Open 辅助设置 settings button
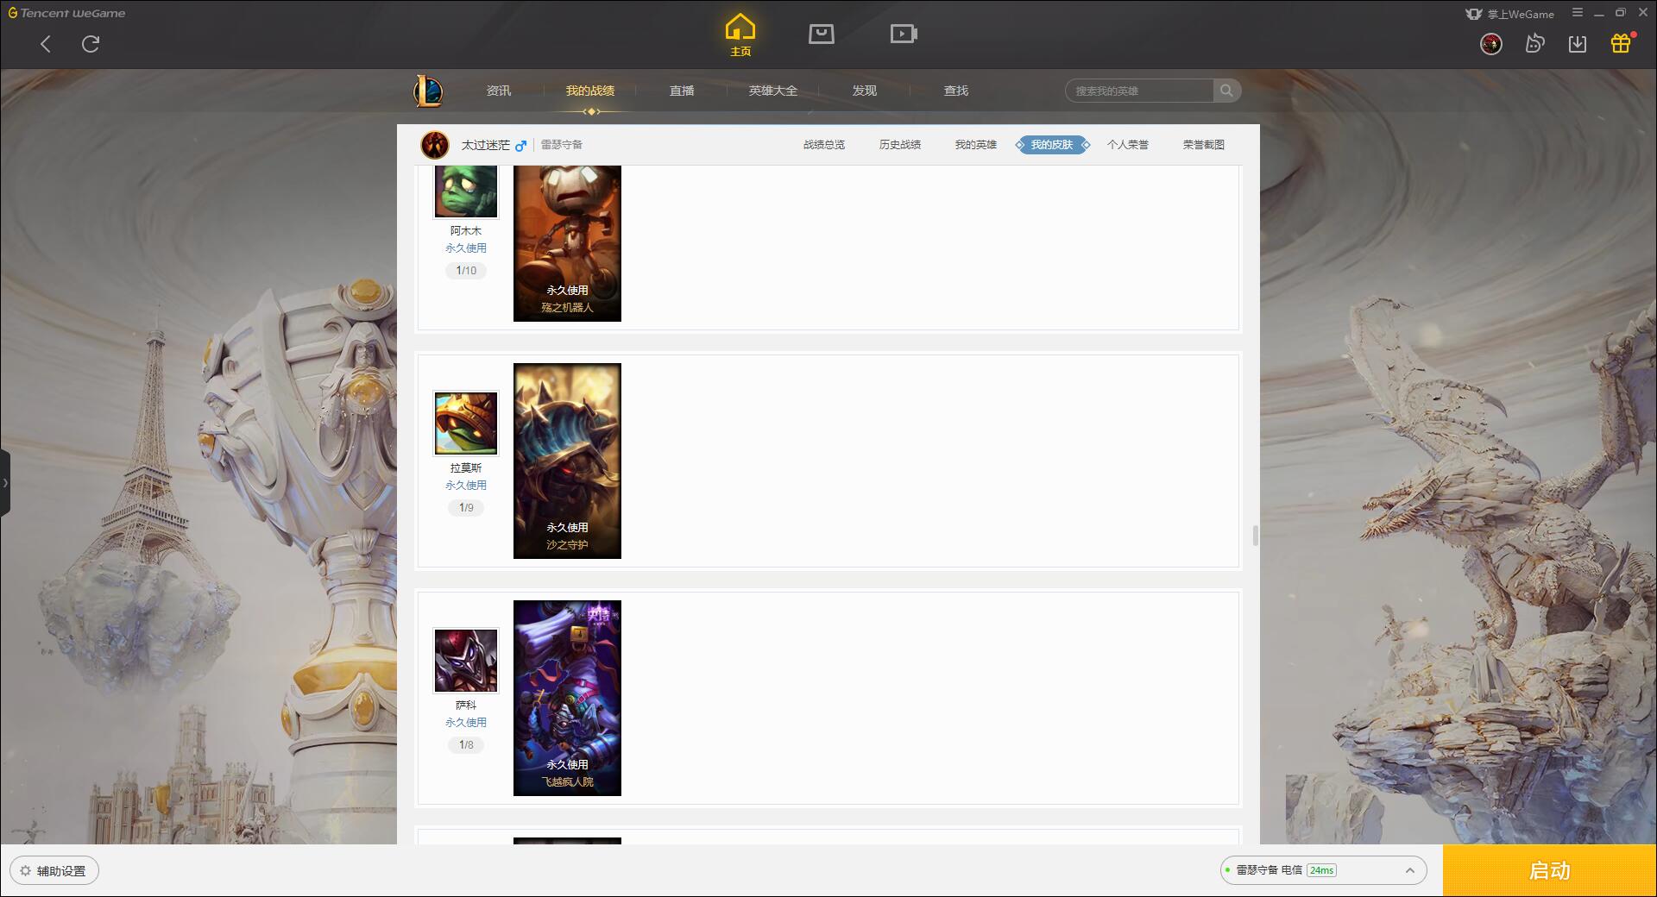 (54, 871)
